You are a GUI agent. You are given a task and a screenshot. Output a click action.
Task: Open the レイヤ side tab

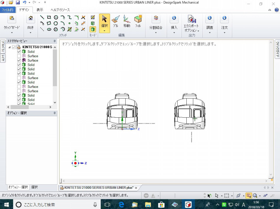3,58
